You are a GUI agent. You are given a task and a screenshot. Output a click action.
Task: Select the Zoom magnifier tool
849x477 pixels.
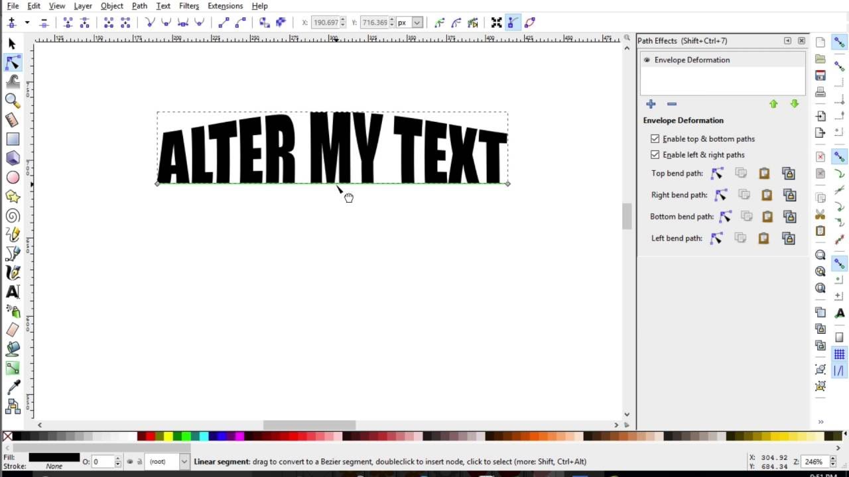pyautogui.click(x=12, y=101)
